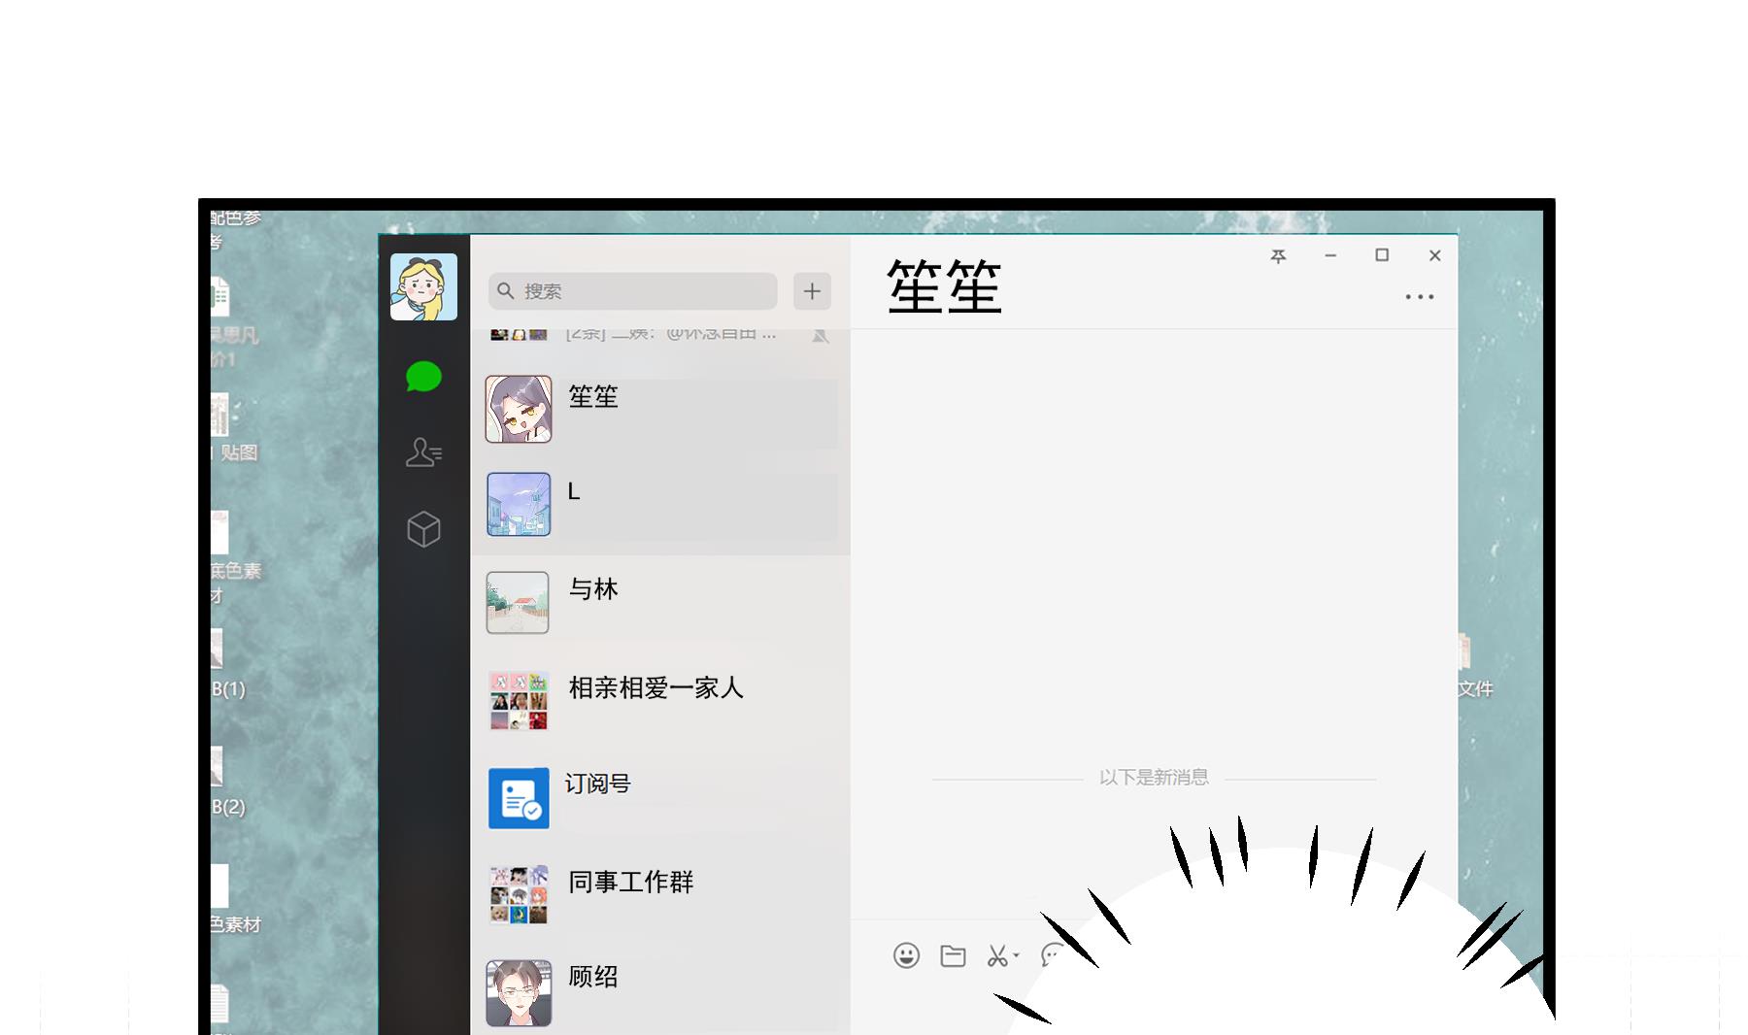Open the emoji picker icon
1748x1035 pixels.
pos(906,955)
